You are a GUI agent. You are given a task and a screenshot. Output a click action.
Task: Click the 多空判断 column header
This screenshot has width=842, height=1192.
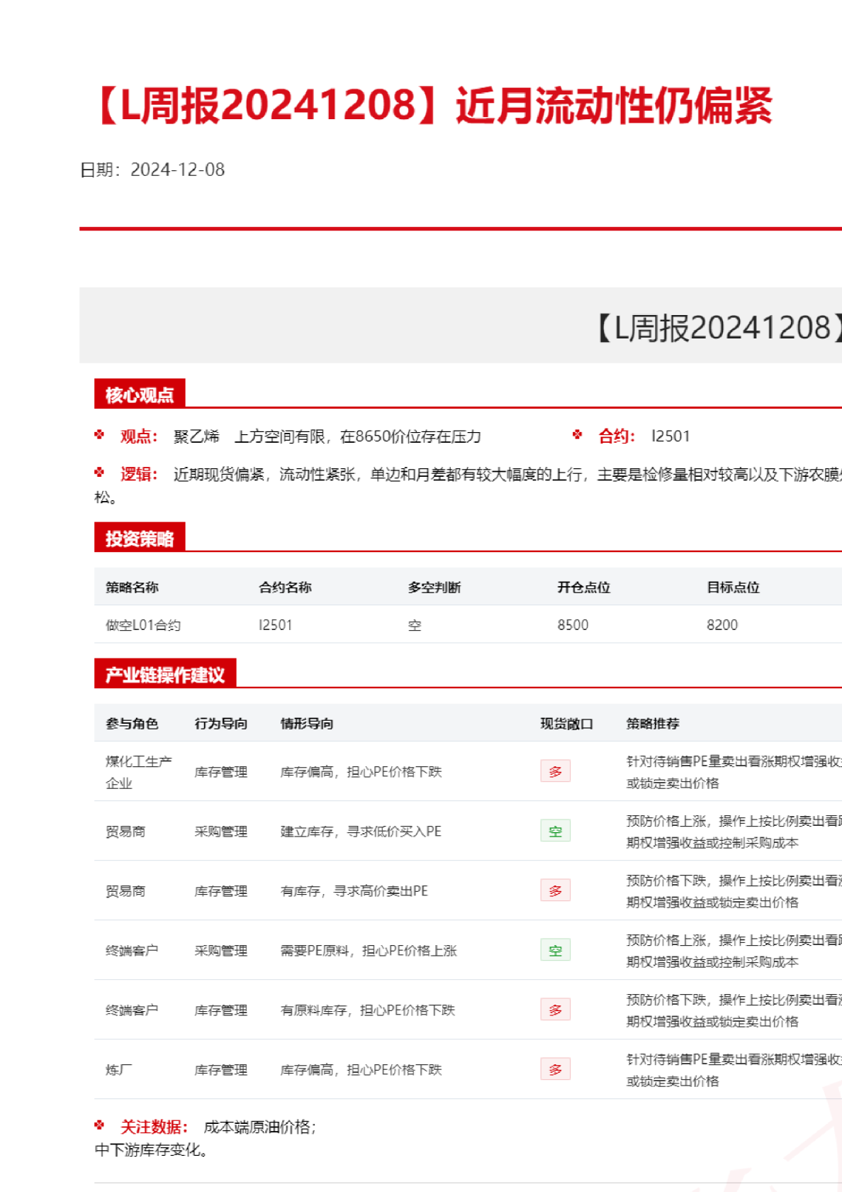(x=434, y=587)
